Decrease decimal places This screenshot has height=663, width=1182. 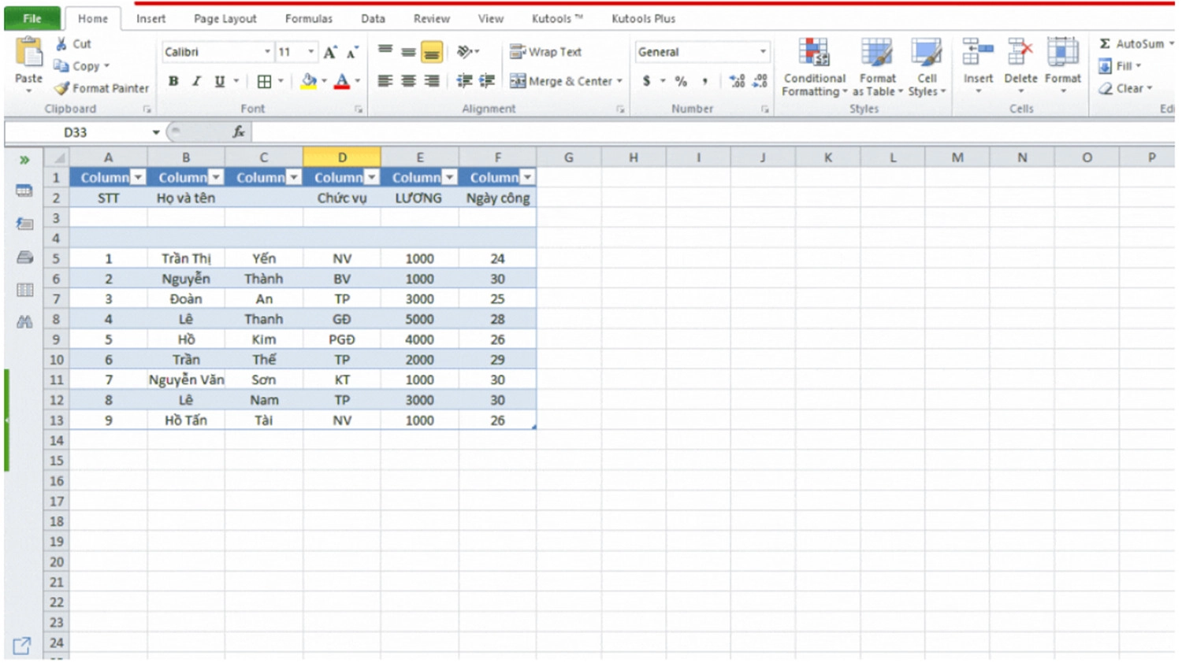point(760,81)
